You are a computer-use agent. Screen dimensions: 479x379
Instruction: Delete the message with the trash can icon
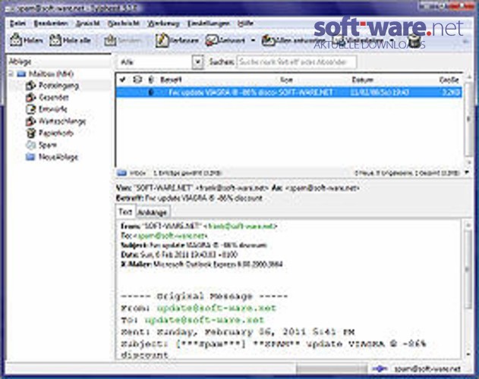pyautogui.click(x=414, y=41)
